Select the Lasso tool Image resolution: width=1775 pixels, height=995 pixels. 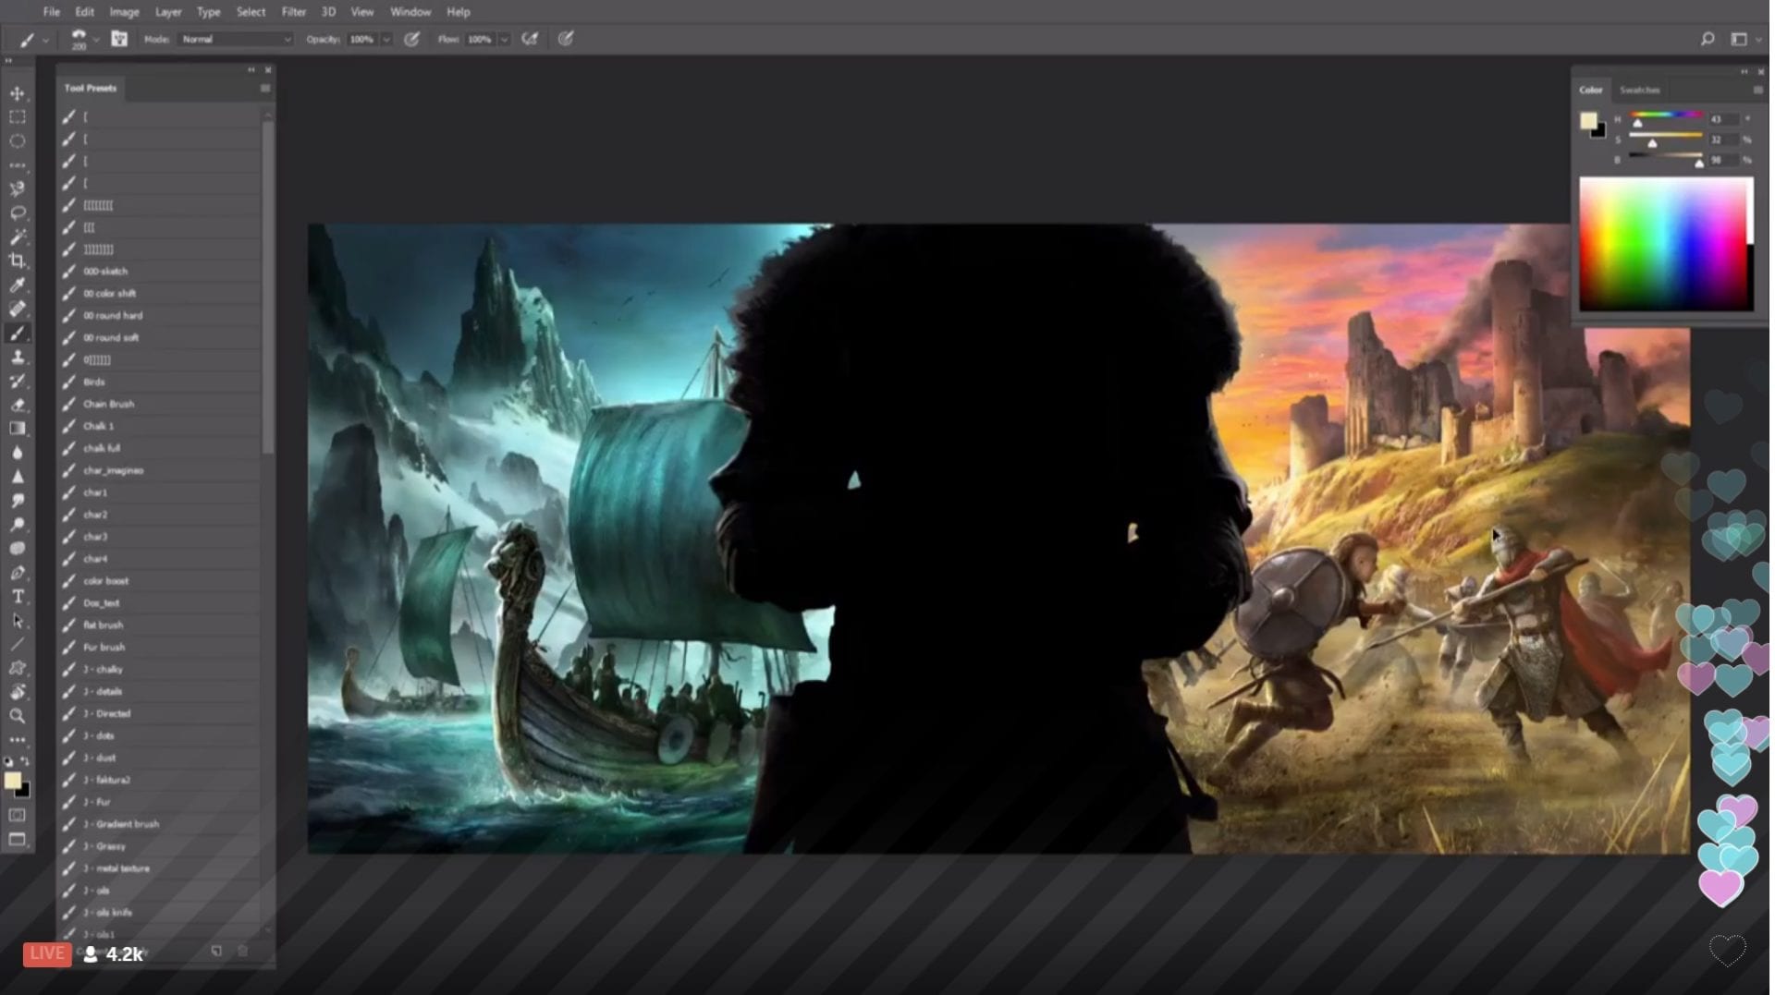point(18,213)
